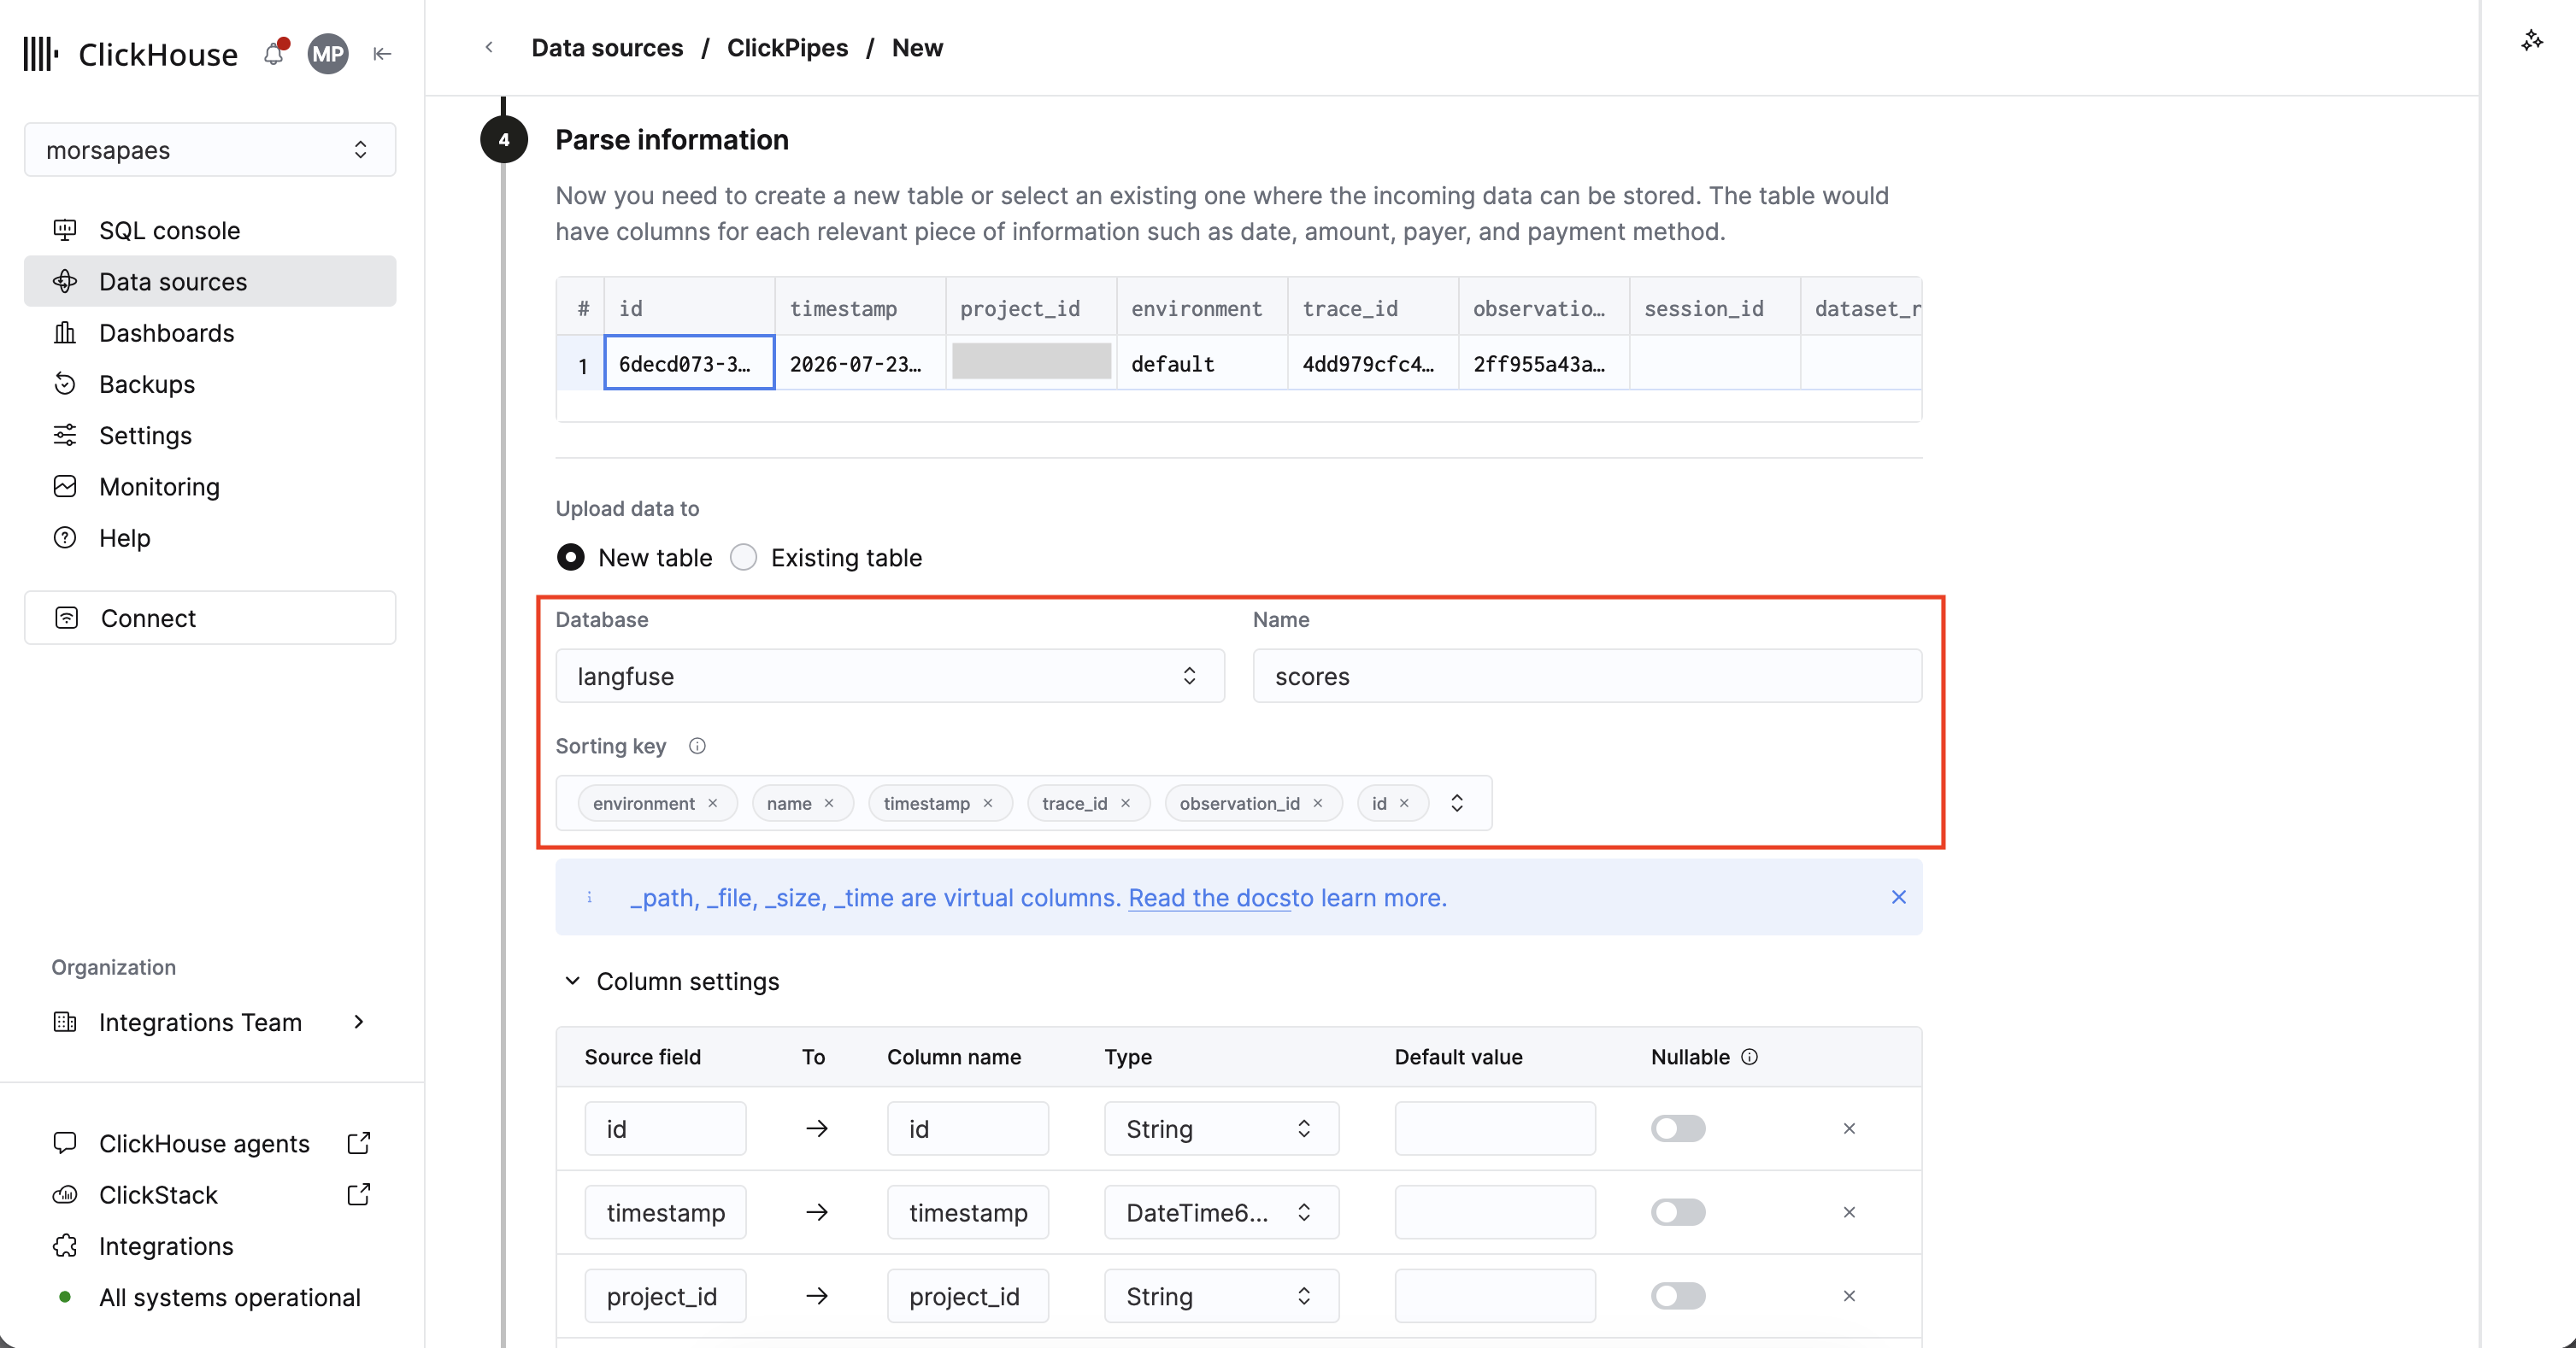Open the notifications bell
The height and width of the screenshot is (1348, 2576).
pyautogui.click(x=274, y=53)
